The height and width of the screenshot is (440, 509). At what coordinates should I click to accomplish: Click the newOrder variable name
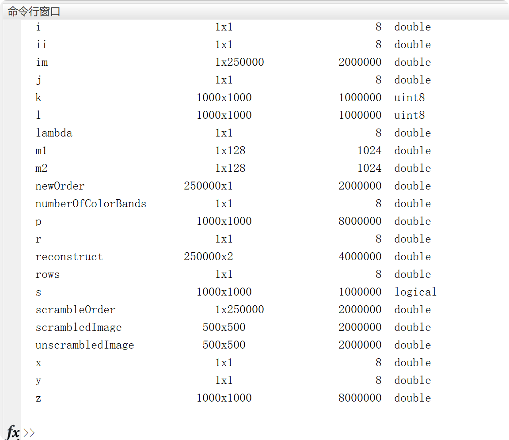(x=60, y=186)
